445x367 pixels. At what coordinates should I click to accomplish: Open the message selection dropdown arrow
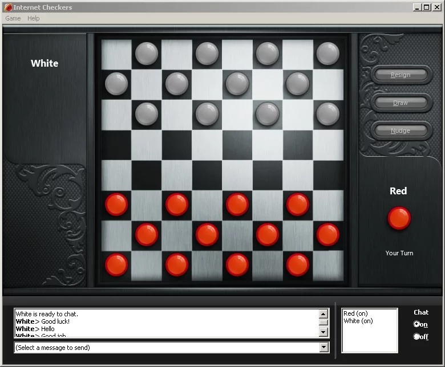click(324, 348)
